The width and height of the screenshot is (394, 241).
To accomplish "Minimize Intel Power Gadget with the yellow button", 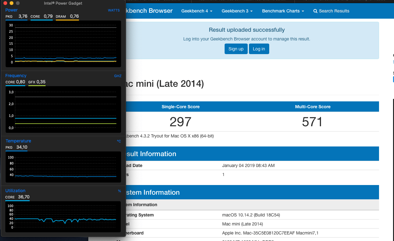I will (x=11, y=3).
